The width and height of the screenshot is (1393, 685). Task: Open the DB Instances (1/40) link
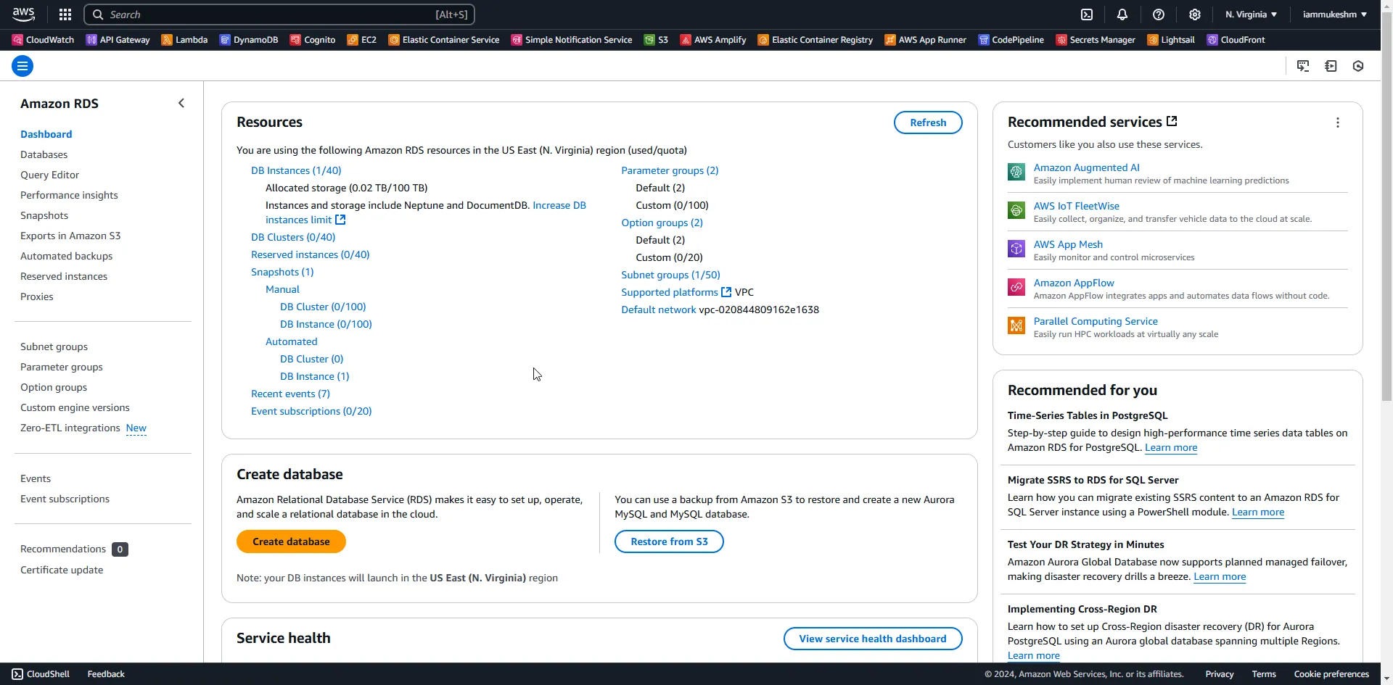295,170
